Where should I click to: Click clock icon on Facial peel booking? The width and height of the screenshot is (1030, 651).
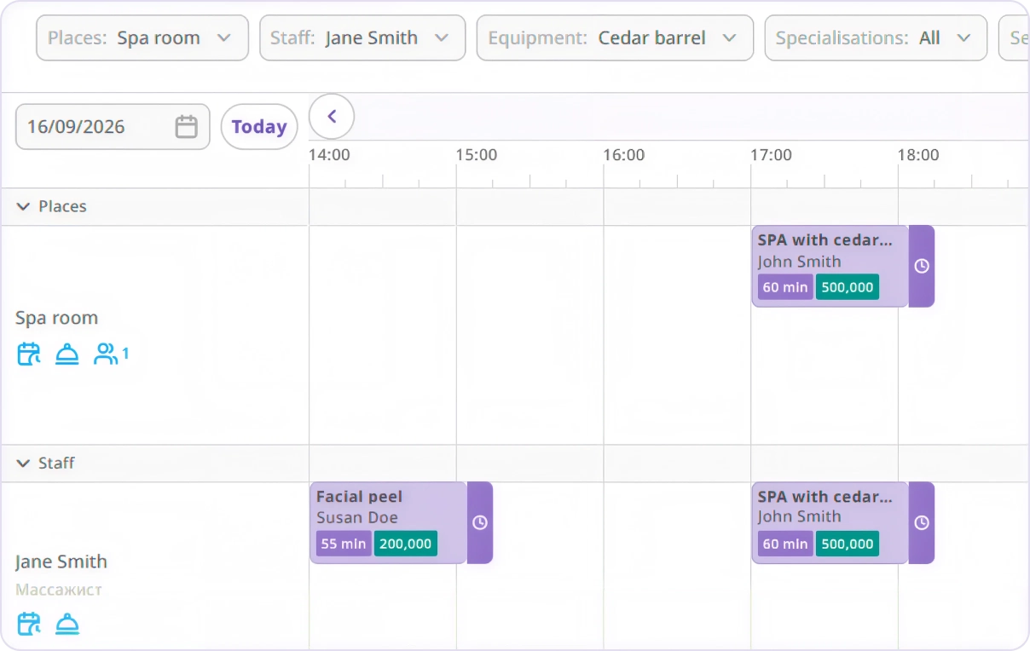(480, 522)
